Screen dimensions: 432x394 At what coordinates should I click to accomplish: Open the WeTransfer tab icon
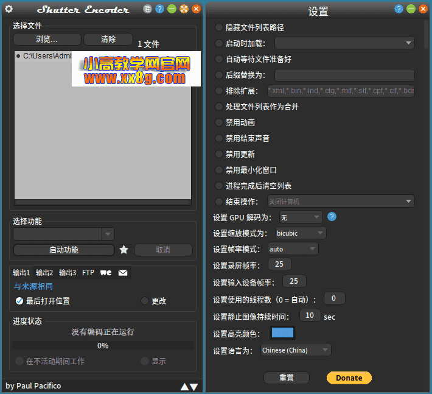(x=106, y=273)
